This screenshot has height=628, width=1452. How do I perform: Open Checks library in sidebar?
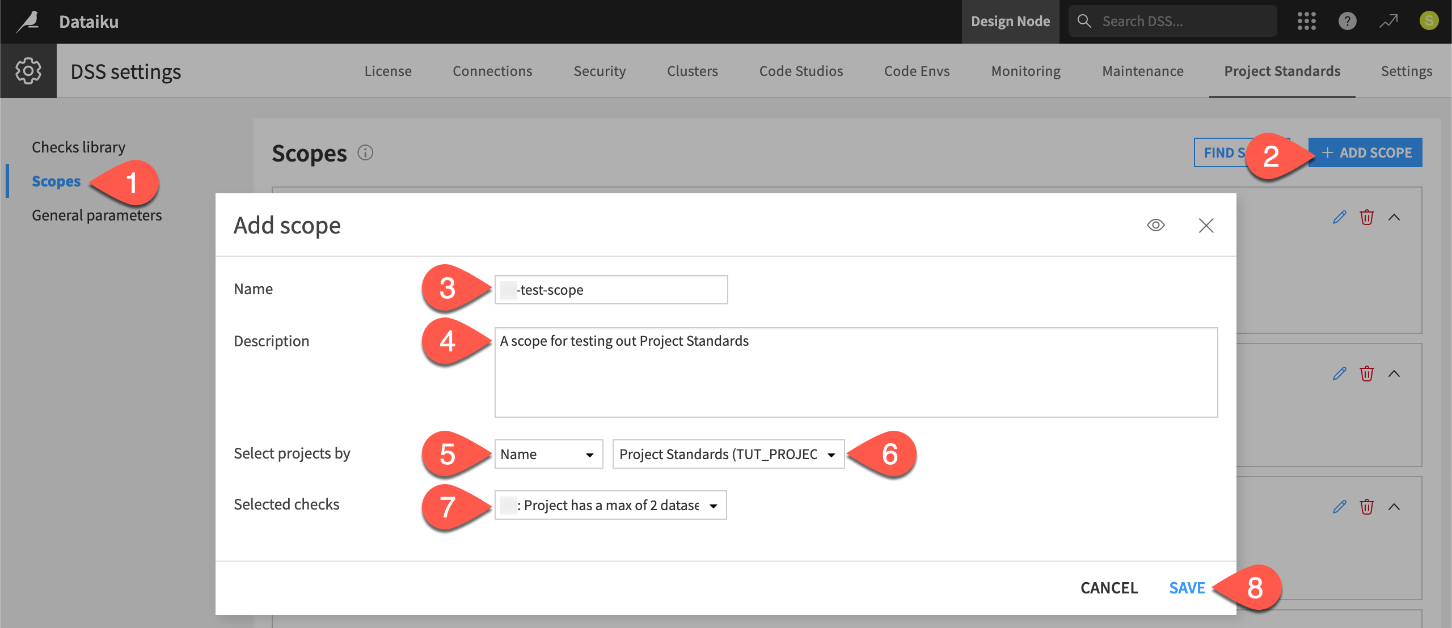(78, 147)
